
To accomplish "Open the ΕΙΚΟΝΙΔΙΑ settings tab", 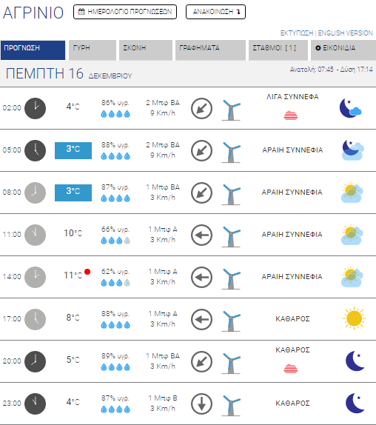I will point(343,50).
